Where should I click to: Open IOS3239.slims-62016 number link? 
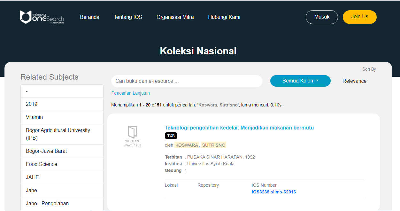point(273,192)
